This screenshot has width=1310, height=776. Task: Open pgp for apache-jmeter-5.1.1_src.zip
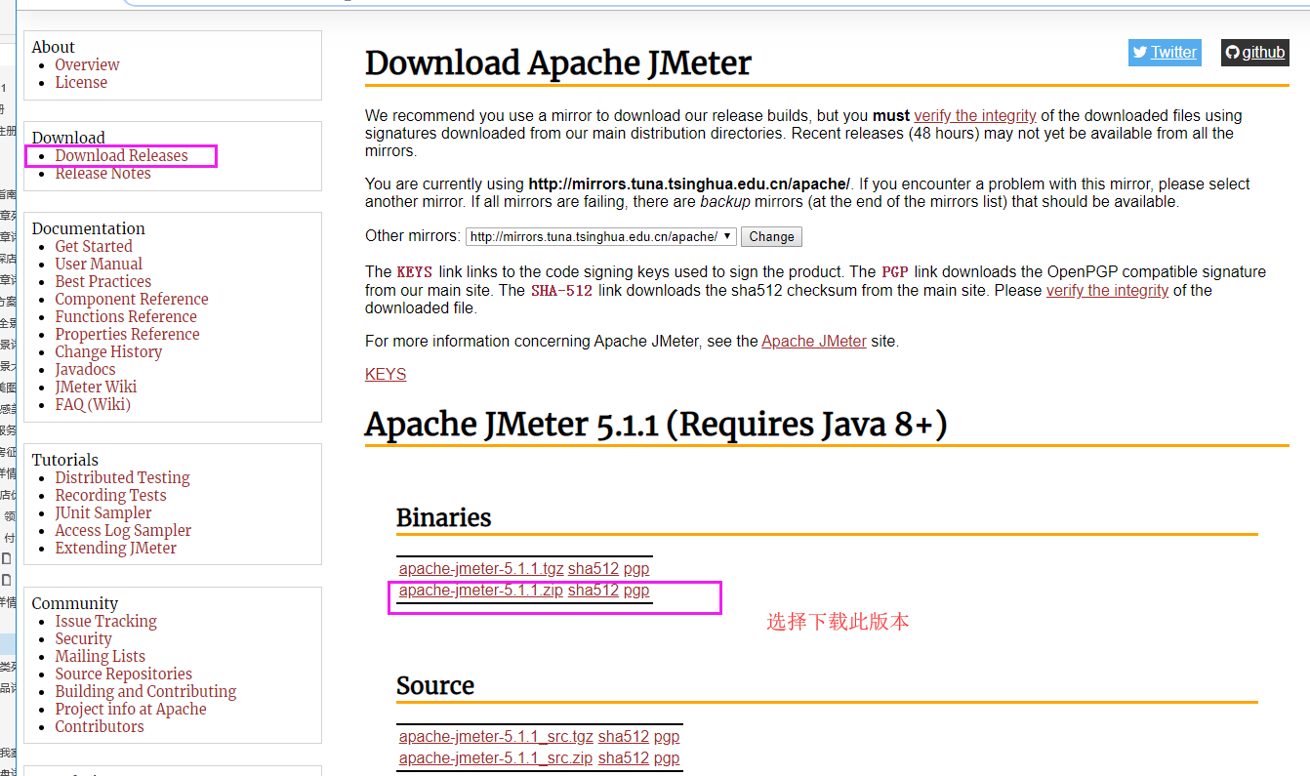[667, 757]
